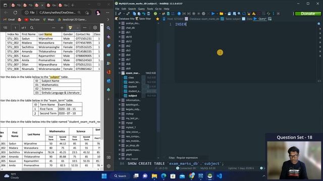Click the save file icon in HeidiSQL toolbar
The height and width of the screenshot is (181, 323).
229,14
